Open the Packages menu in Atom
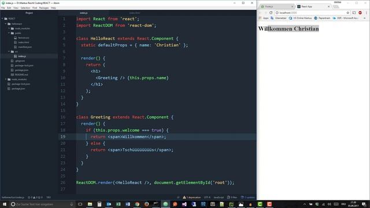 coord(44,8)
